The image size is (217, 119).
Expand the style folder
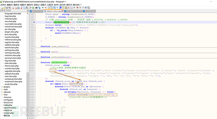click(2, 89)
